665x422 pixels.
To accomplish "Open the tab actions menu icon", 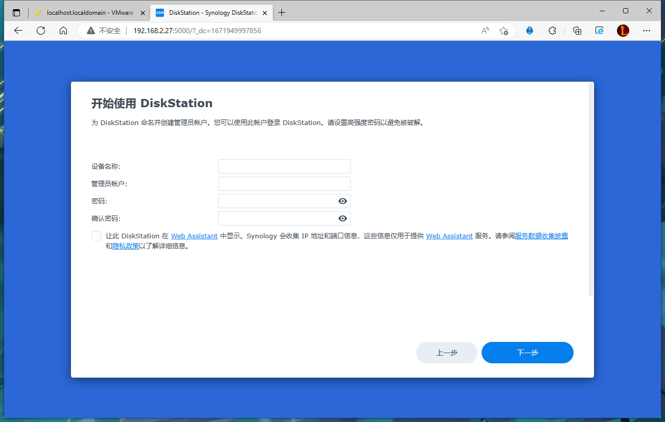I will point(16,13).
